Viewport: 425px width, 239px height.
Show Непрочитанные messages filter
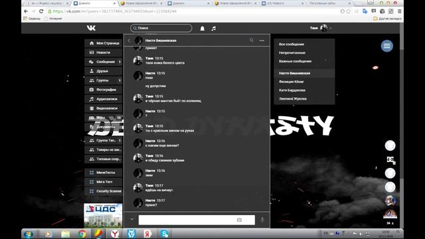(304, 52)
